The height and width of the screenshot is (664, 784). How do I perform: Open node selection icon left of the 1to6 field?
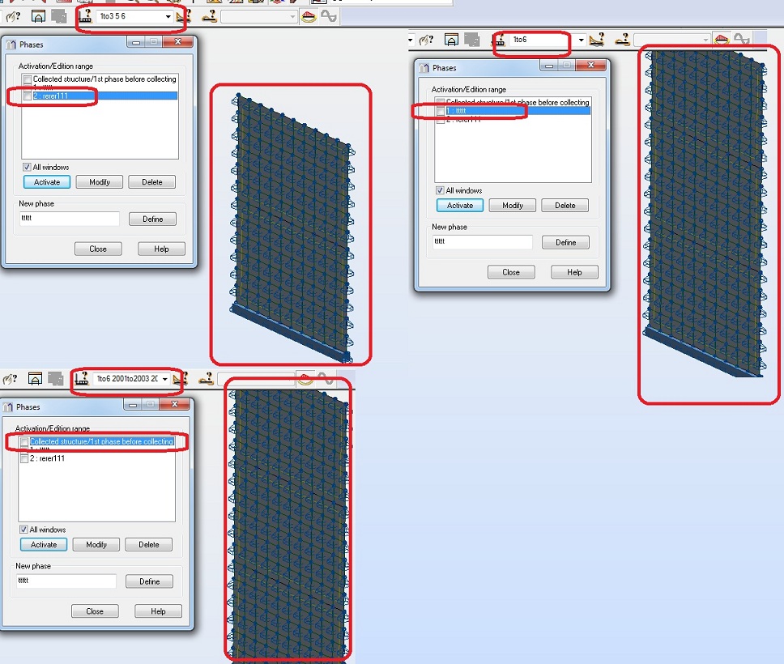coord(499,40)
